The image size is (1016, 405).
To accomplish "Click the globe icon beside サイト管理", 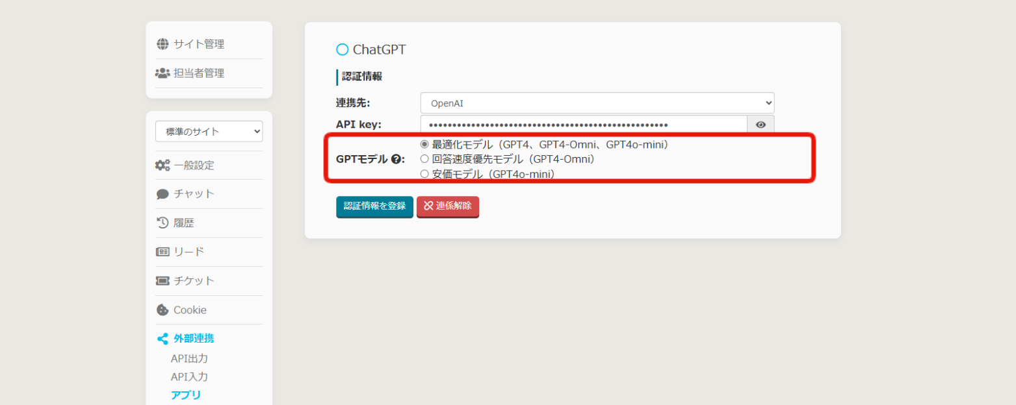I will 163,44.
